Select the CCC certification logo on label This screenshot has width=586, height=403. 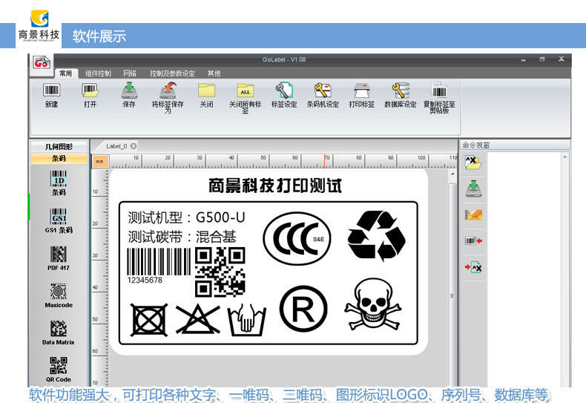pyautogui.click(x=297, y=238)
